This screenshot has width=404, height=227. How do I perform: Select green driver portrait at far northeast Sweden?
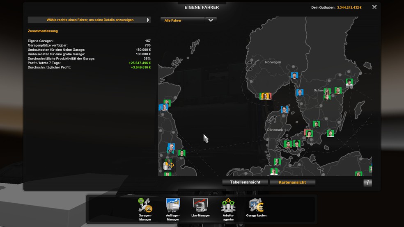tap(349, 82)
